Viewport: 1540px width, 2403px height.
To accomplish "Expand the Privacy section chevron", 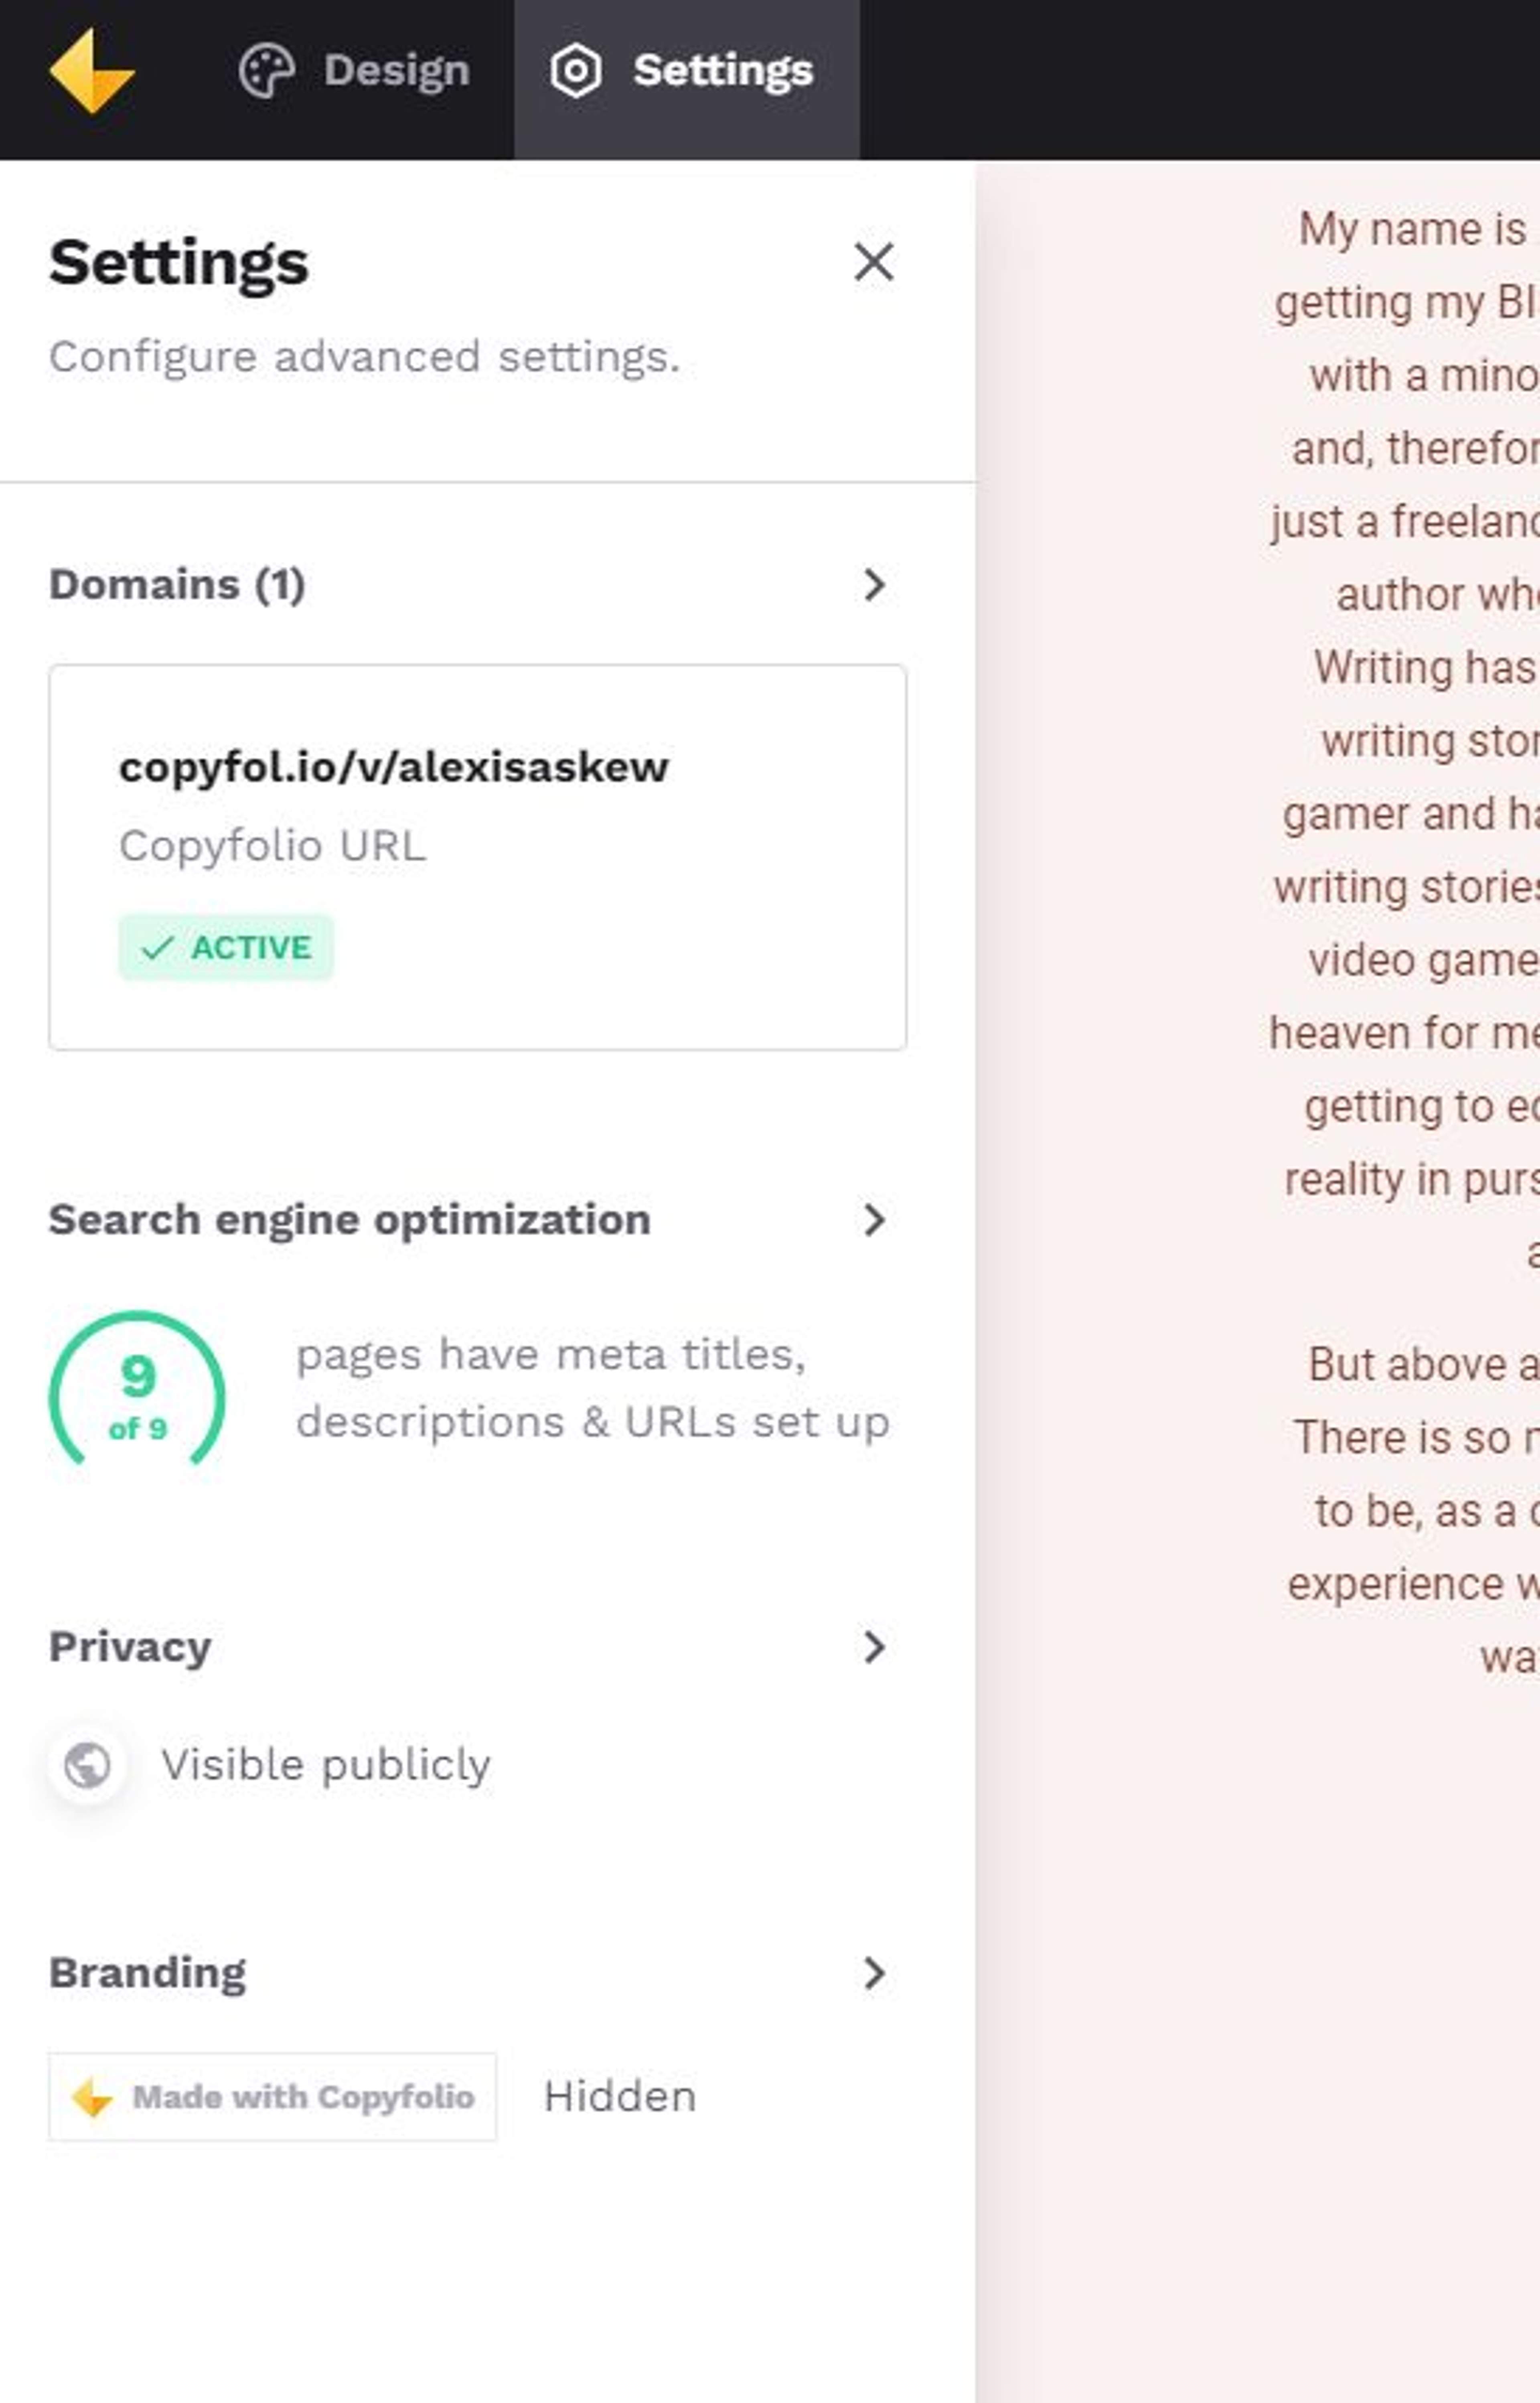I will pyautogui.click(x=874, y=1647).
